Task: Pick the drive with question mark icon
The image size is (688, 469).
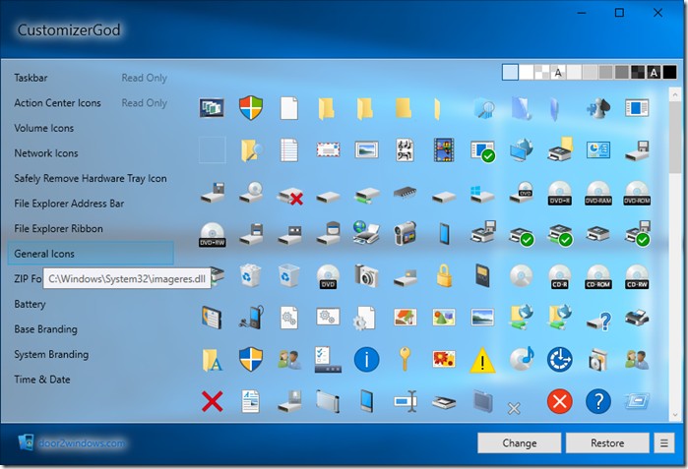Action: pos(599,321)
